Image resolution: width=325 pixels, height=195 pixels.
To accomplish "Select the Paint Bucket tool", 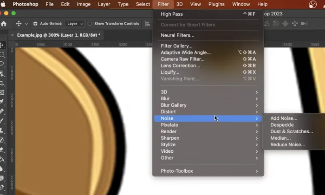I will [x=2, y=159].
